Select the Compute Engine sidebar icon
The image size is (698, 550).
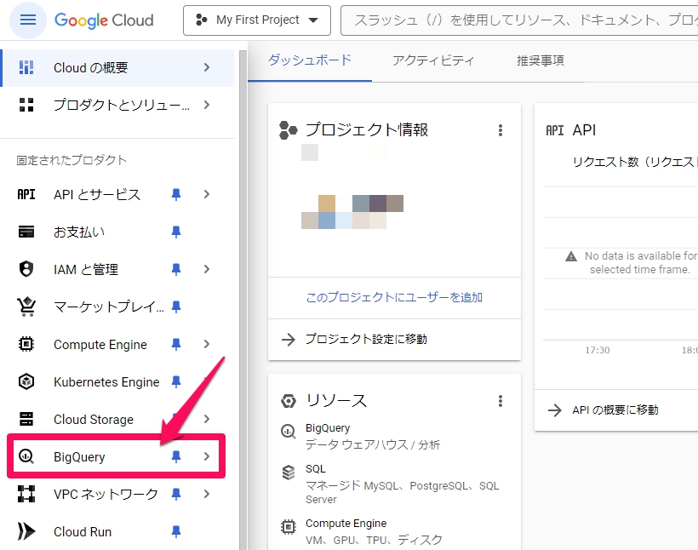click(26, 344)
